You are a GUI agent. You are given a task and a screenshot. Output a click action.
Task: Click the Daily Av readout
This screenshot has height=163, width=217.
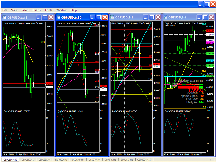tap(195, 102)
